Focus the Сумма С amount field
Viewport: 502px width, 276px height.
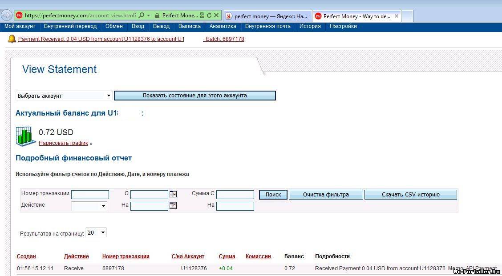point(235,195)
